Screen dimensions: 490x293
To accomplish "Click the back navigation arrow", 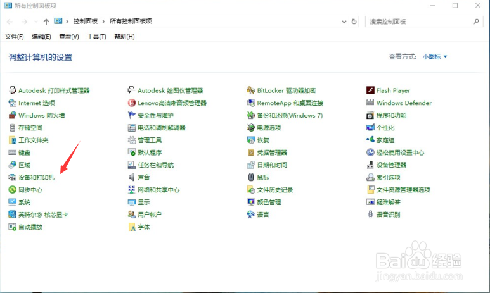I will tap(10, 22).
